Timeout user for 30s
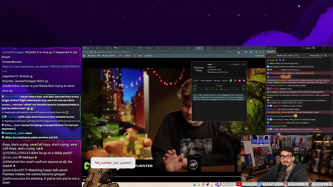This screenshot has width=333, height=187. coord(206,89)
